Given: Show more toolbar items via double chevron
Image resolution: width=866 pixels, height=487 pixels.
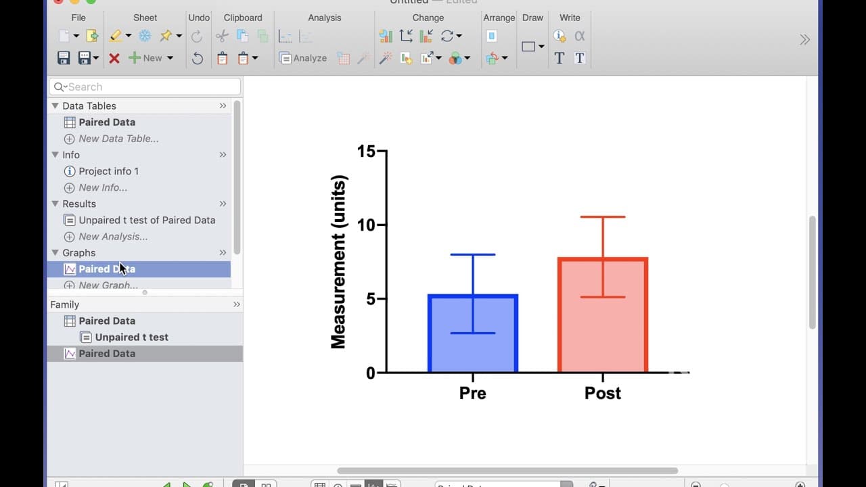Looking at the screenshot, I should coord(804,39).
